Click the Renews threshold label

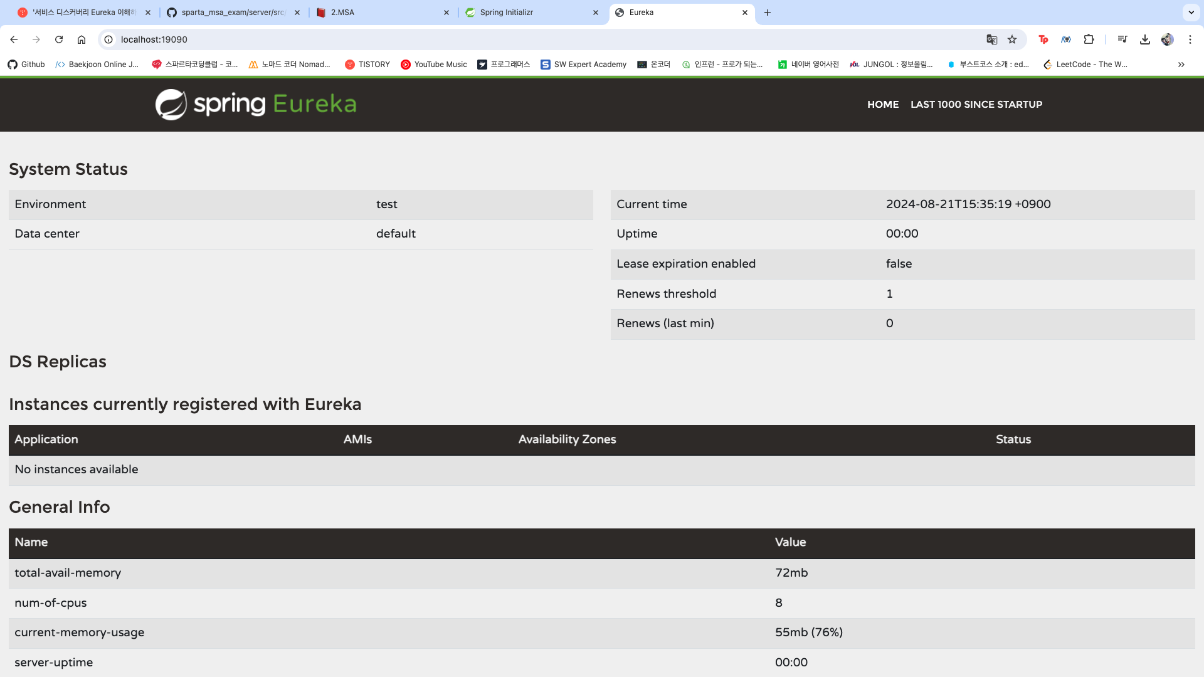click(x=666, y=294)
